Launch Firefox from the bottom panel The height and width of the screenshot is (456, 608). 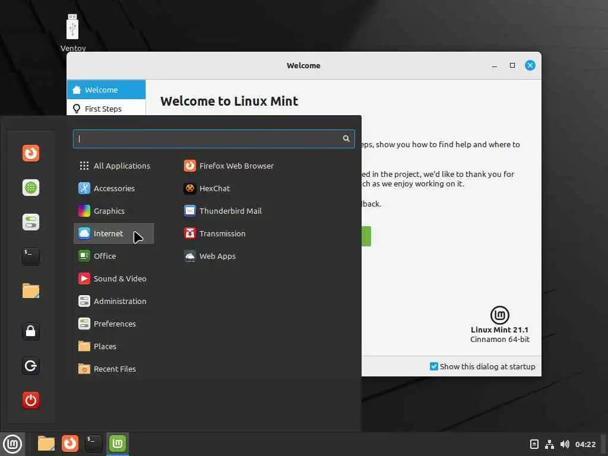click(x=70, y=444)
